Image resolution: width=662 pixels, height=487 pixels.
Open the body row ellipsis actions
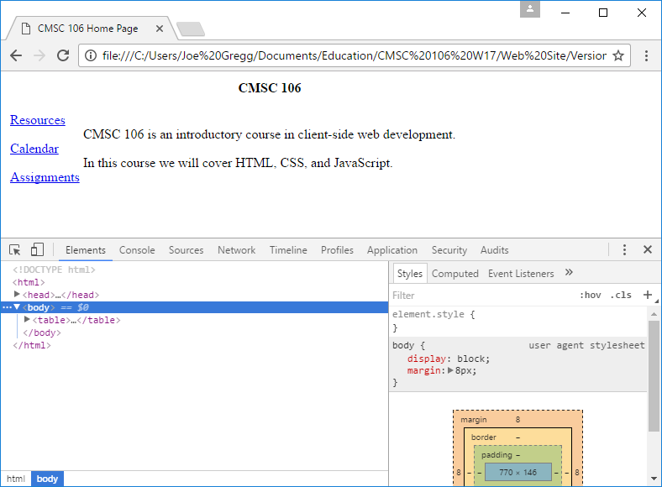pos(7,307)
